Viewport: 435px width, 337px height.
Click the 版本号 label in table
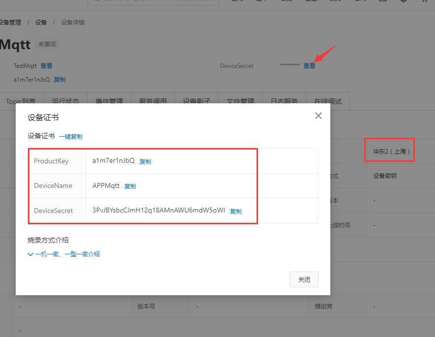click(146, 306)
